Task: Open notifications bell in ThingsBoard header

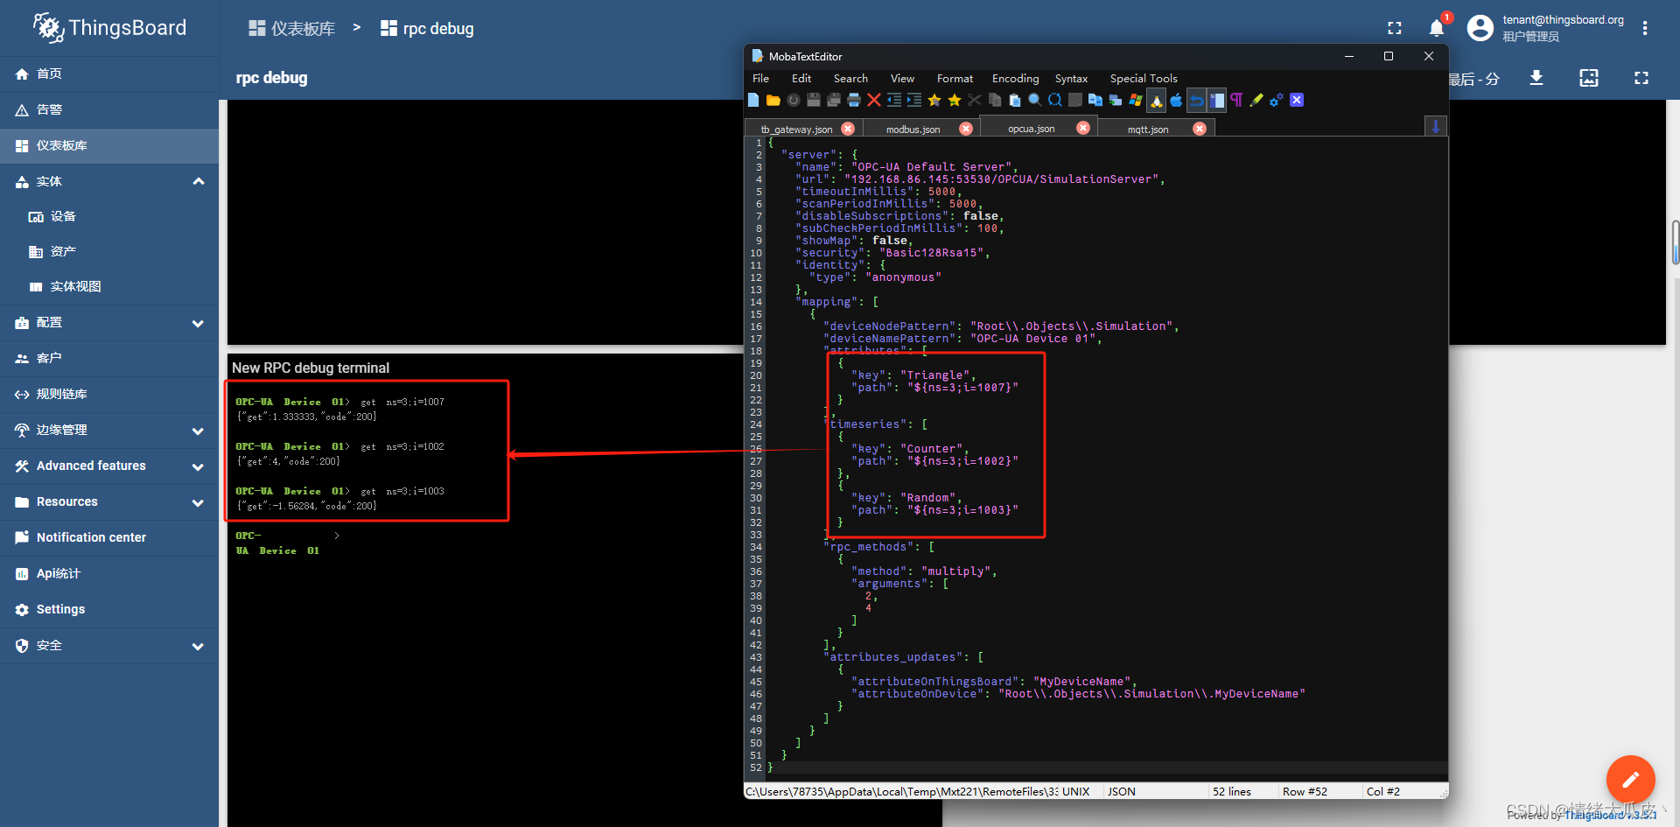Action: [1437, 29]
